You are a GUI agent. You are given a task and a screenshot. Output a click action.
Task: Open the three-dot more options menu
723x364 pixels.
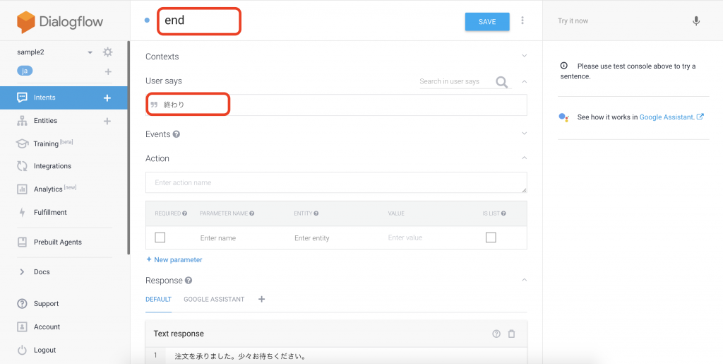coord(522,20)
